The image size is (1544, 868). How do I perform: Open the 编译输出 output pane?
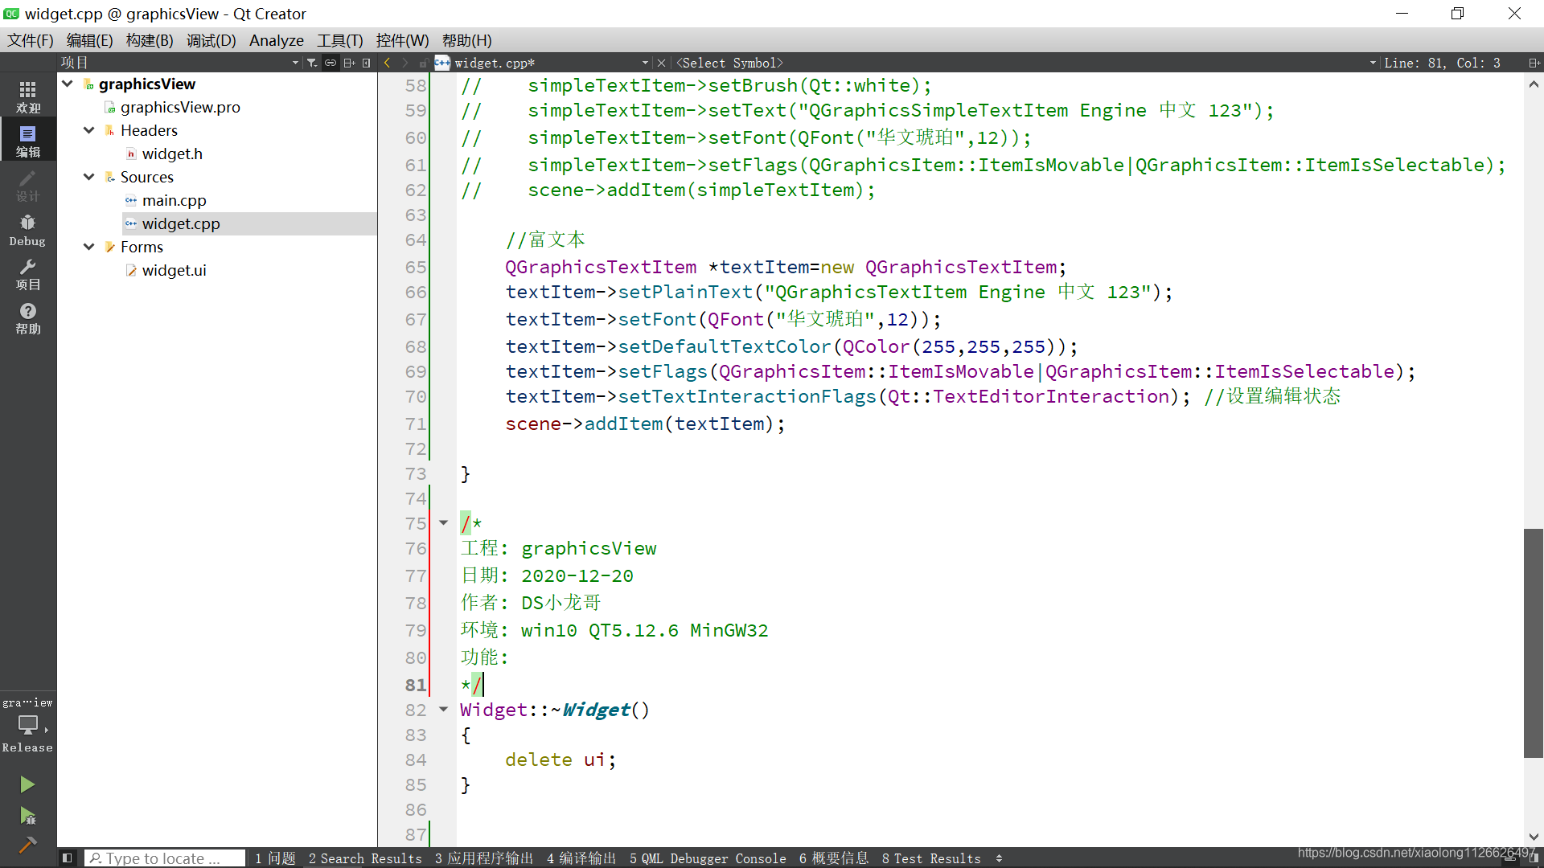click(581, 858)
